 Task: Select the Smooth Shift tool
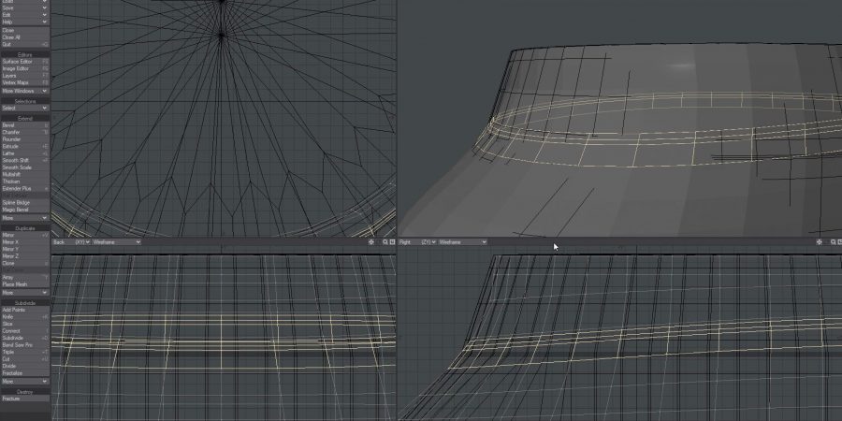(24, 160)
